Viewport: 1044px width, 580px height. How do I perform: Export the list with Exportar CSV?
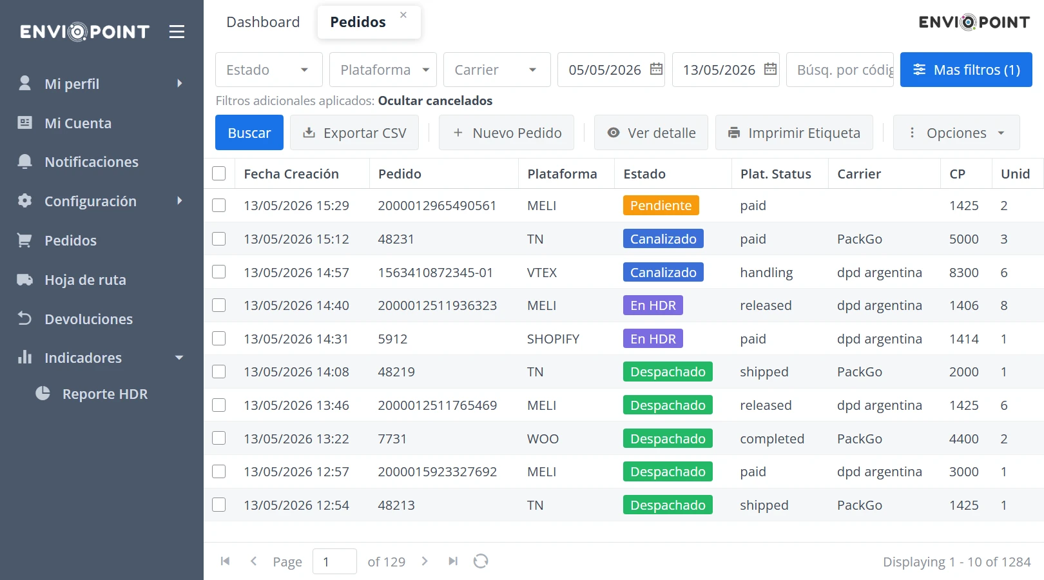point(354,133)
